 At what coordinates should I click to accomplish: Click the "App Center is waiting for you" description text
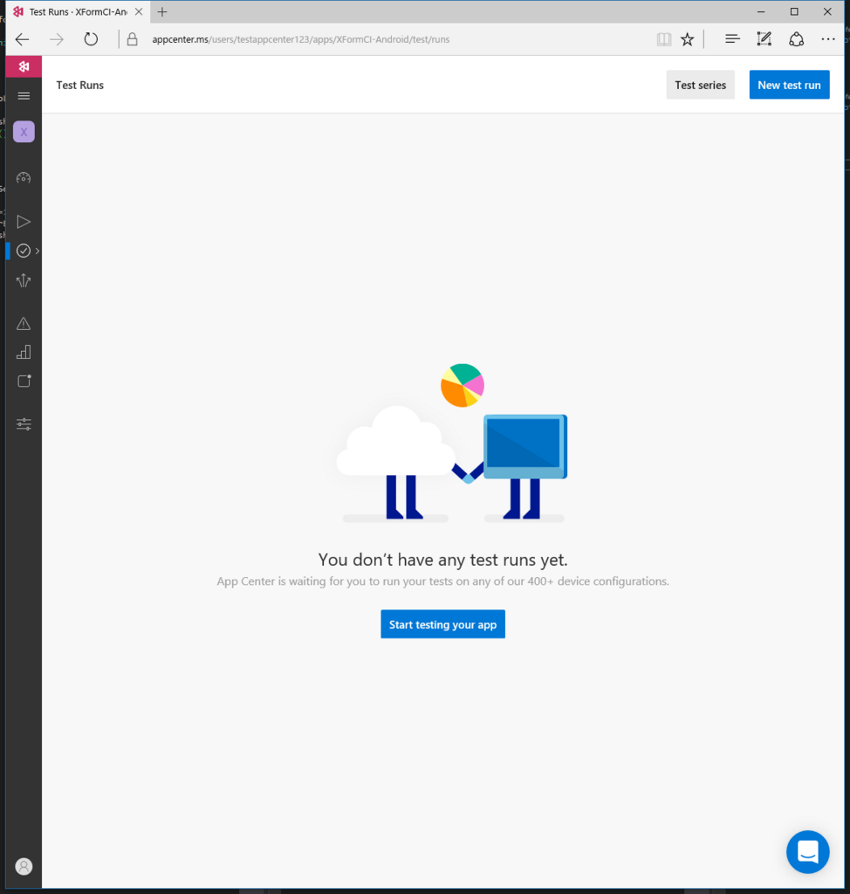click(443, 581)
